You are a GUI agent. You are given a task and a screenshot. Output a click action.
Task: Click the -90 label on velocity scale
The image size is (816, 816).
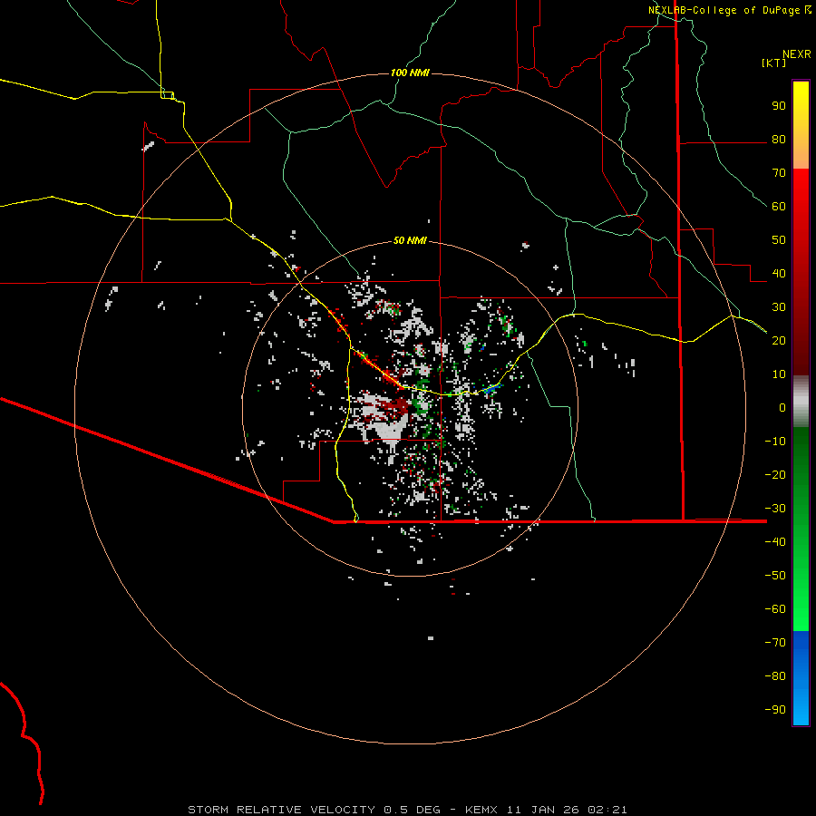coord(775,709)
